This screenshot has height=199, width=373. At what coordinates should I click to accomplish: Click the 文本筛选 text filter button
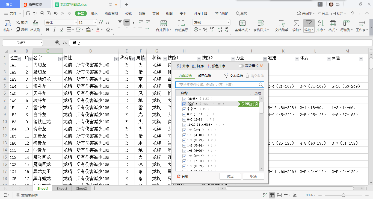click(x=233, y=76)
